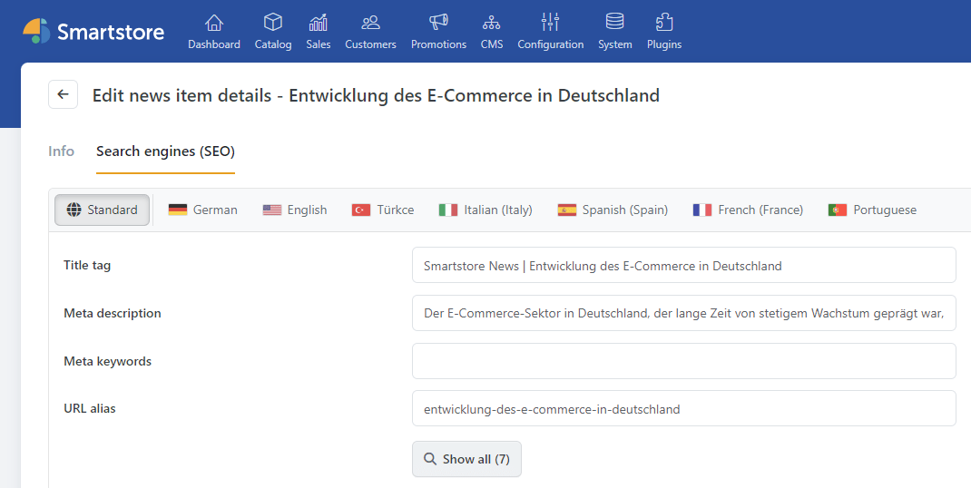Open the Configuration sliders icon
971x488 pixels.
(x=550, y=23)
